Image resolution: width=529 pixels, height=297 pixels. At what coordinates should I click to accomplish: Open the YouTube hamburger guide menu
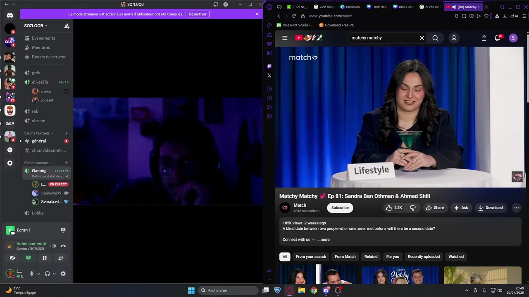285,38
